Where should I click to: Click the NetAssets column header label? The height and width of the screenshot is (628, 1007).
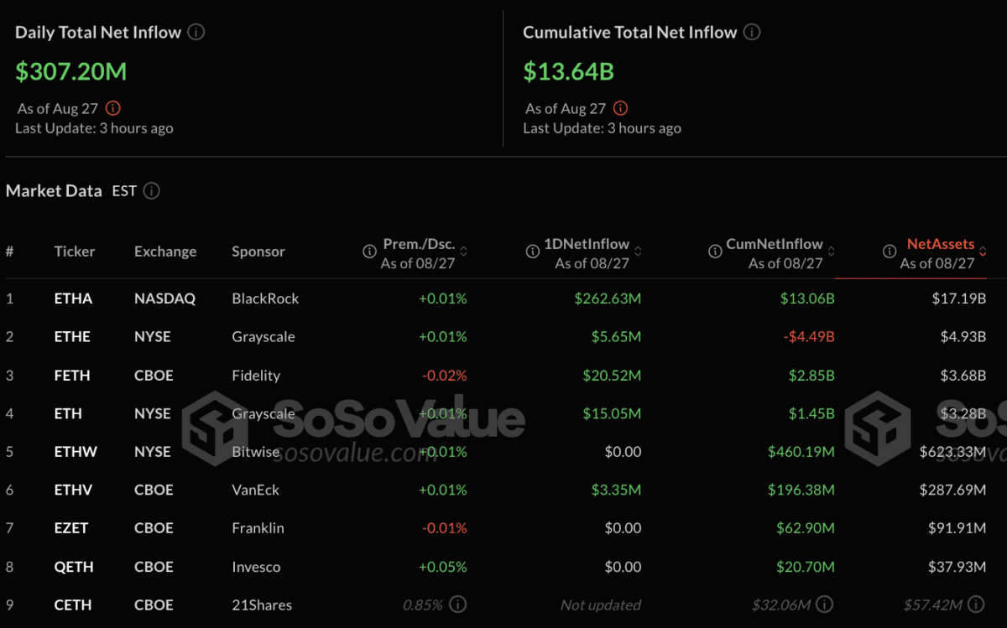(x=941, y=244)
